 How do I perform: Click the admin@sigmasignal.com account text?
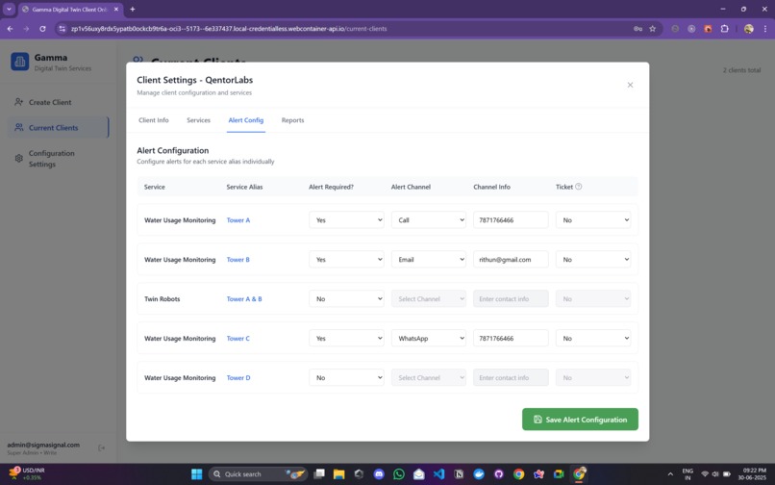pyautogui.click(x=43, y=445)
